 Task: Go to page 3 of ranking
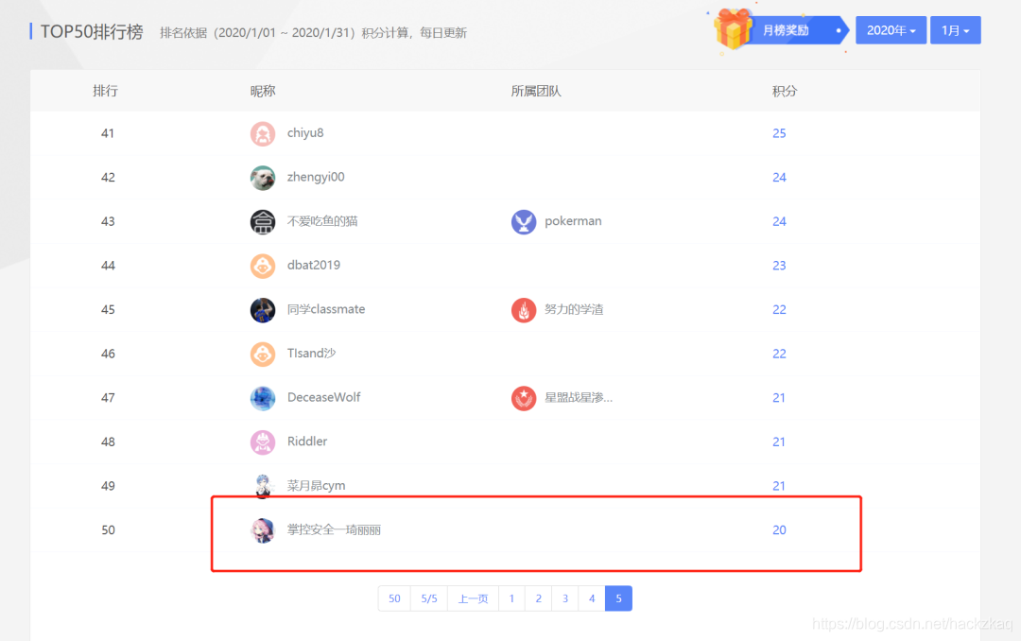click(565, 598)
